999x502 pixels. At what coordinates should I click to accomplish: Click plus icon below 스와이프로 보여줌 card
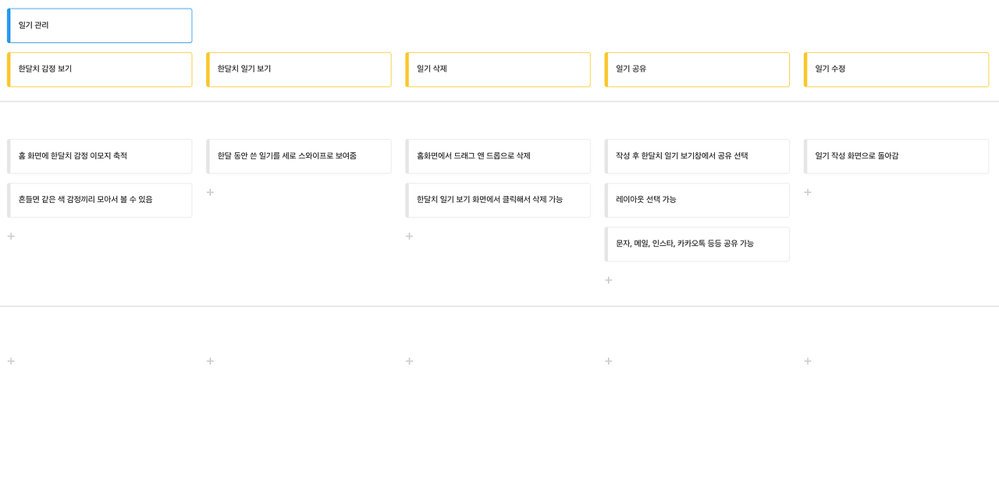pos(210,193)
